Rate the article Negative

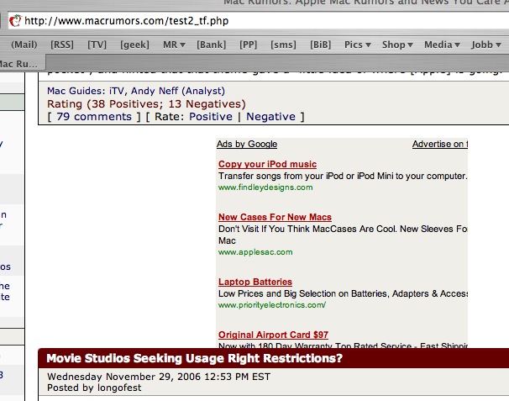pyautogui.click(x=270, y=117)
